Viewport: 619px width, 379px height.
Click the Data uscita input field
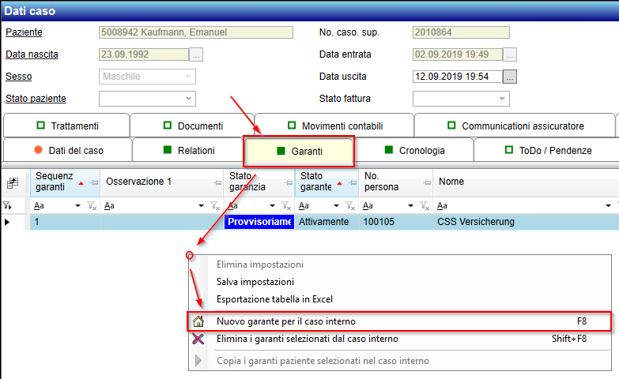tap(458, 77)
